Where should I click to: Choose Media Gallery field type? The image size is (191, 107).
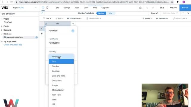pos(61,90)
